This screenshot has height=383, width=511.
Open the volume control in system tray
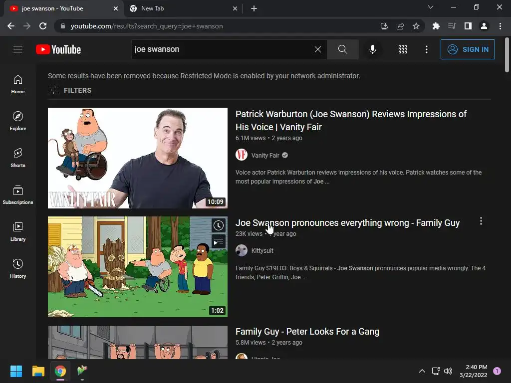[449, 371]
